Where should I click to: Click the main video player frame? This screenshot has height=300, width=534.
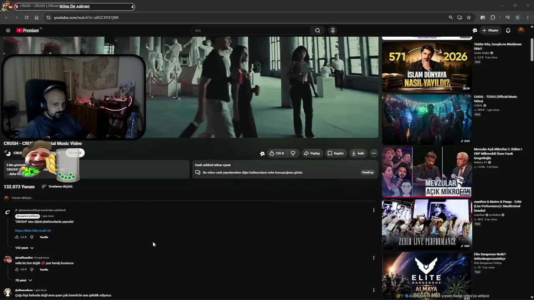coord(191,87)
